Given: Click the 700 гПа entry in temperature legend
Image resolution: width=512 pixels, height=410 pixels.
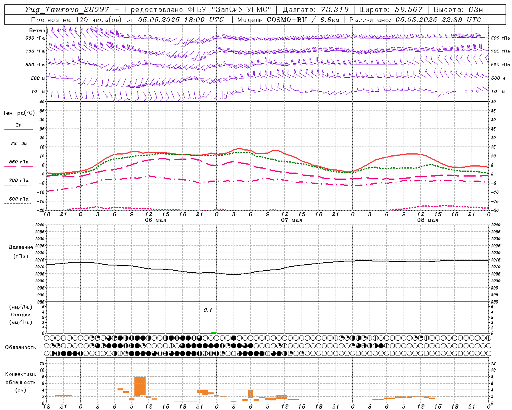Looking at the screenshot, I should (x=19, y=180).
